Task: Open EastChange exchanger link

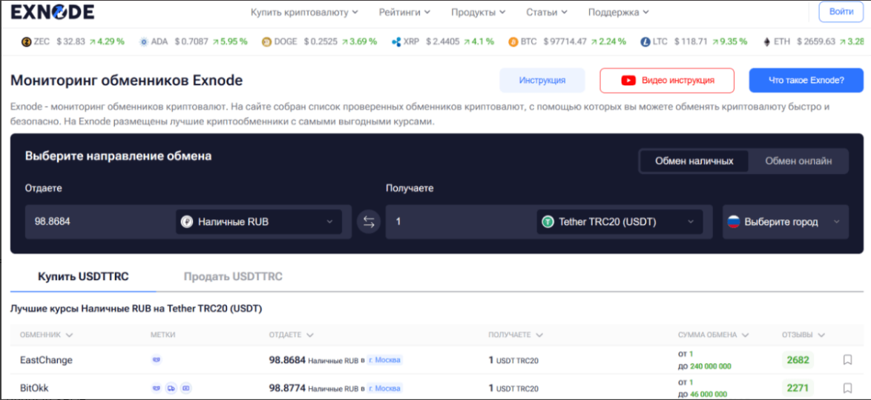Action: 46,361
